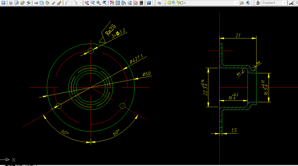Toggle layer 0 freeze sun icon

(x=169, y=3)
